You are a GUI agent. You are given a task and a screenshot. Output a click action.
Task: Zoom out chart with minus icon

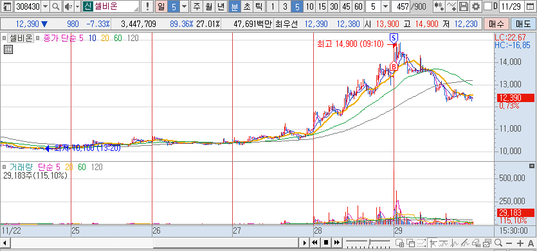(509, 243)
